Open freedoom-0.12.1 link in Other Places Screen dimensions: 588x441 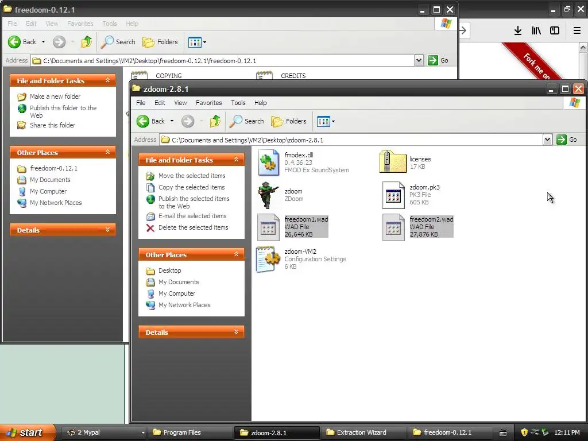[x=53, y=168]
